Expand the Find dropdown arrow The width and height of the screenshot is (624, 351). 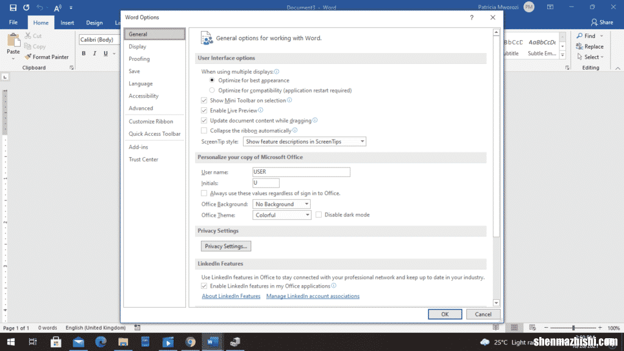(601, 36)
